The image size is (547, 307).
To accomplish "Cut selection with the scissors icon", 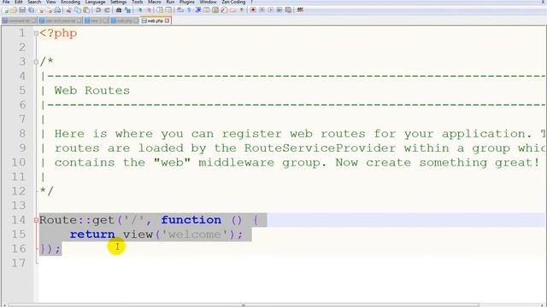I will 68,10.
